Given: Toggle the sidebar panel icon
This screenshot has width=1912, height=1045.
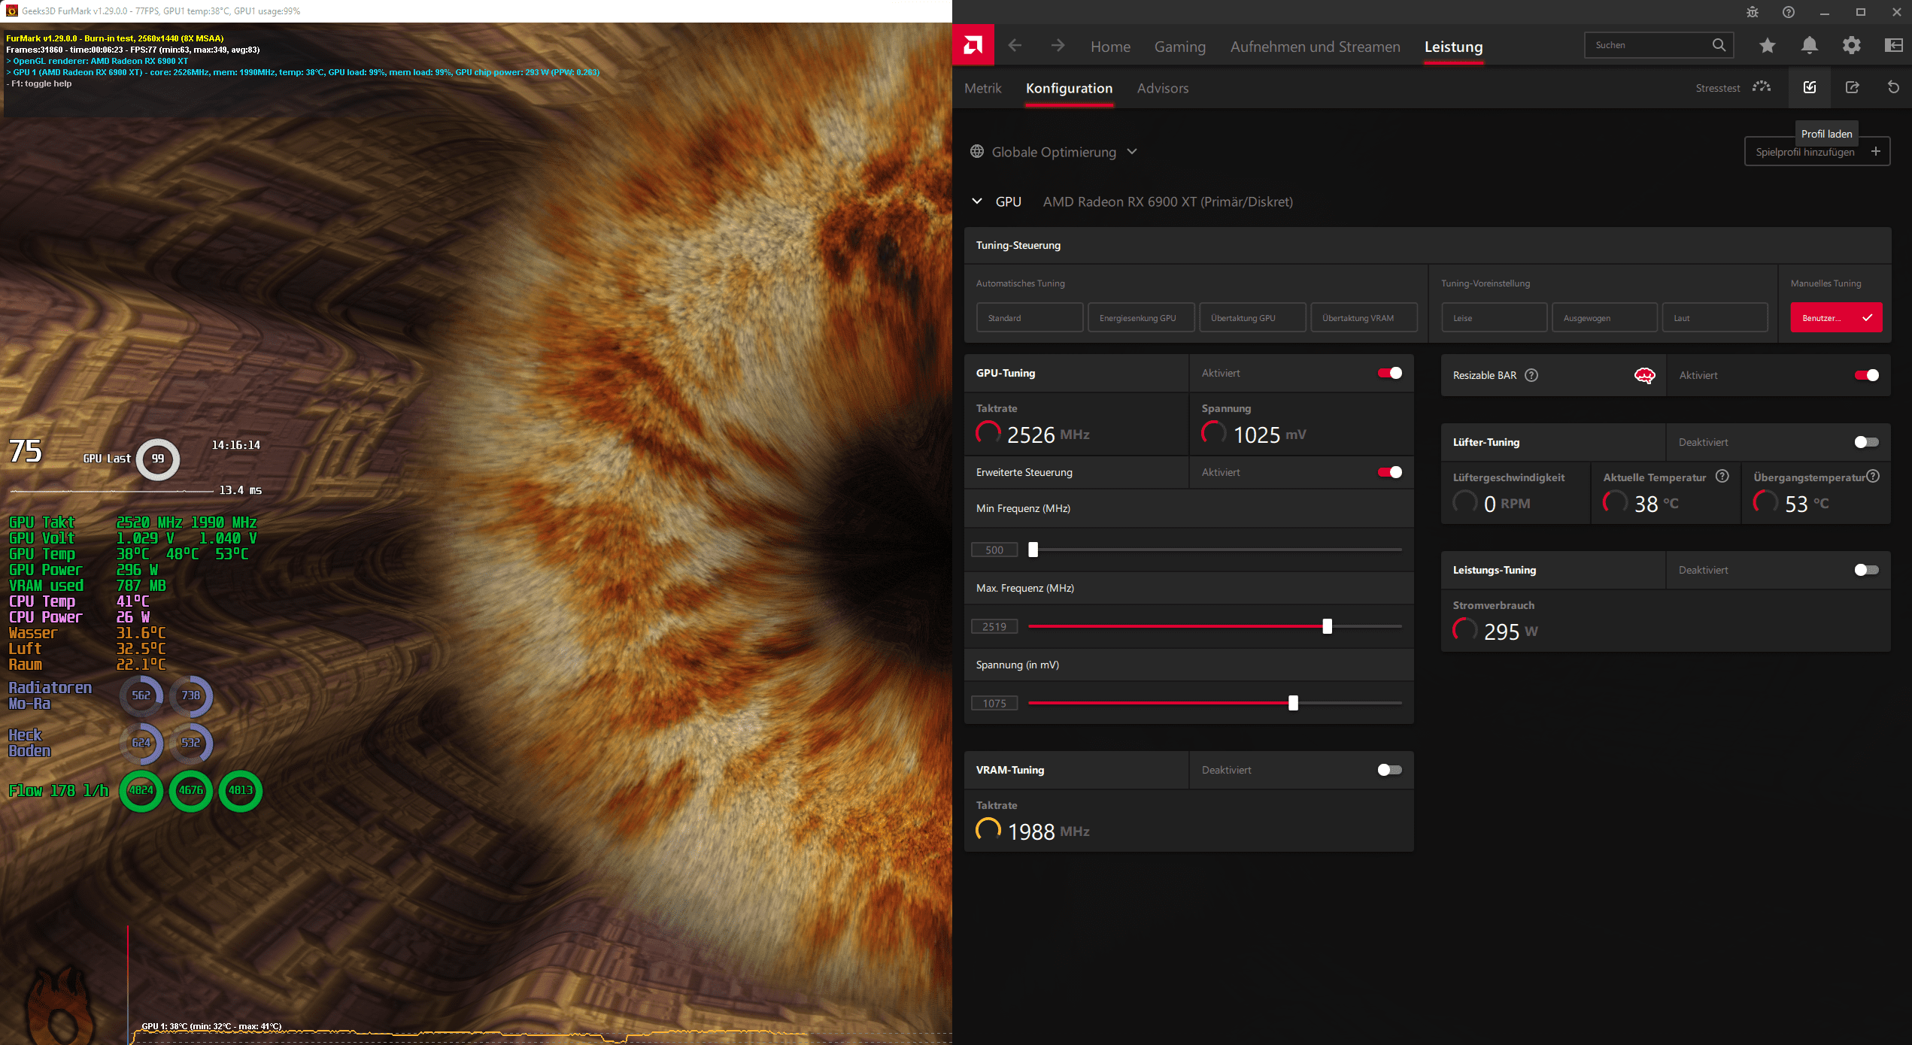Looking at the screenshot, I should pos(1894,46).
